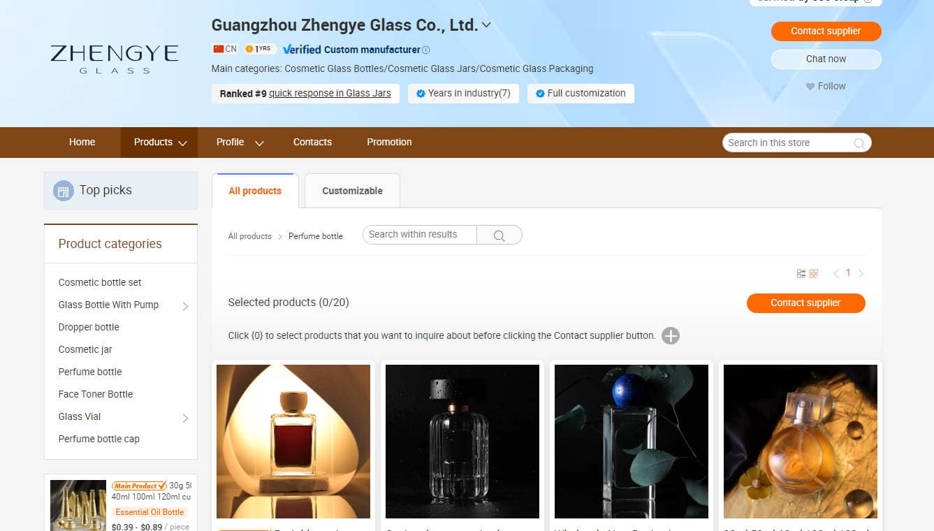This screenshot has width=934, height=531.
Task: Click the heart Follow icon
Action: 810,87
